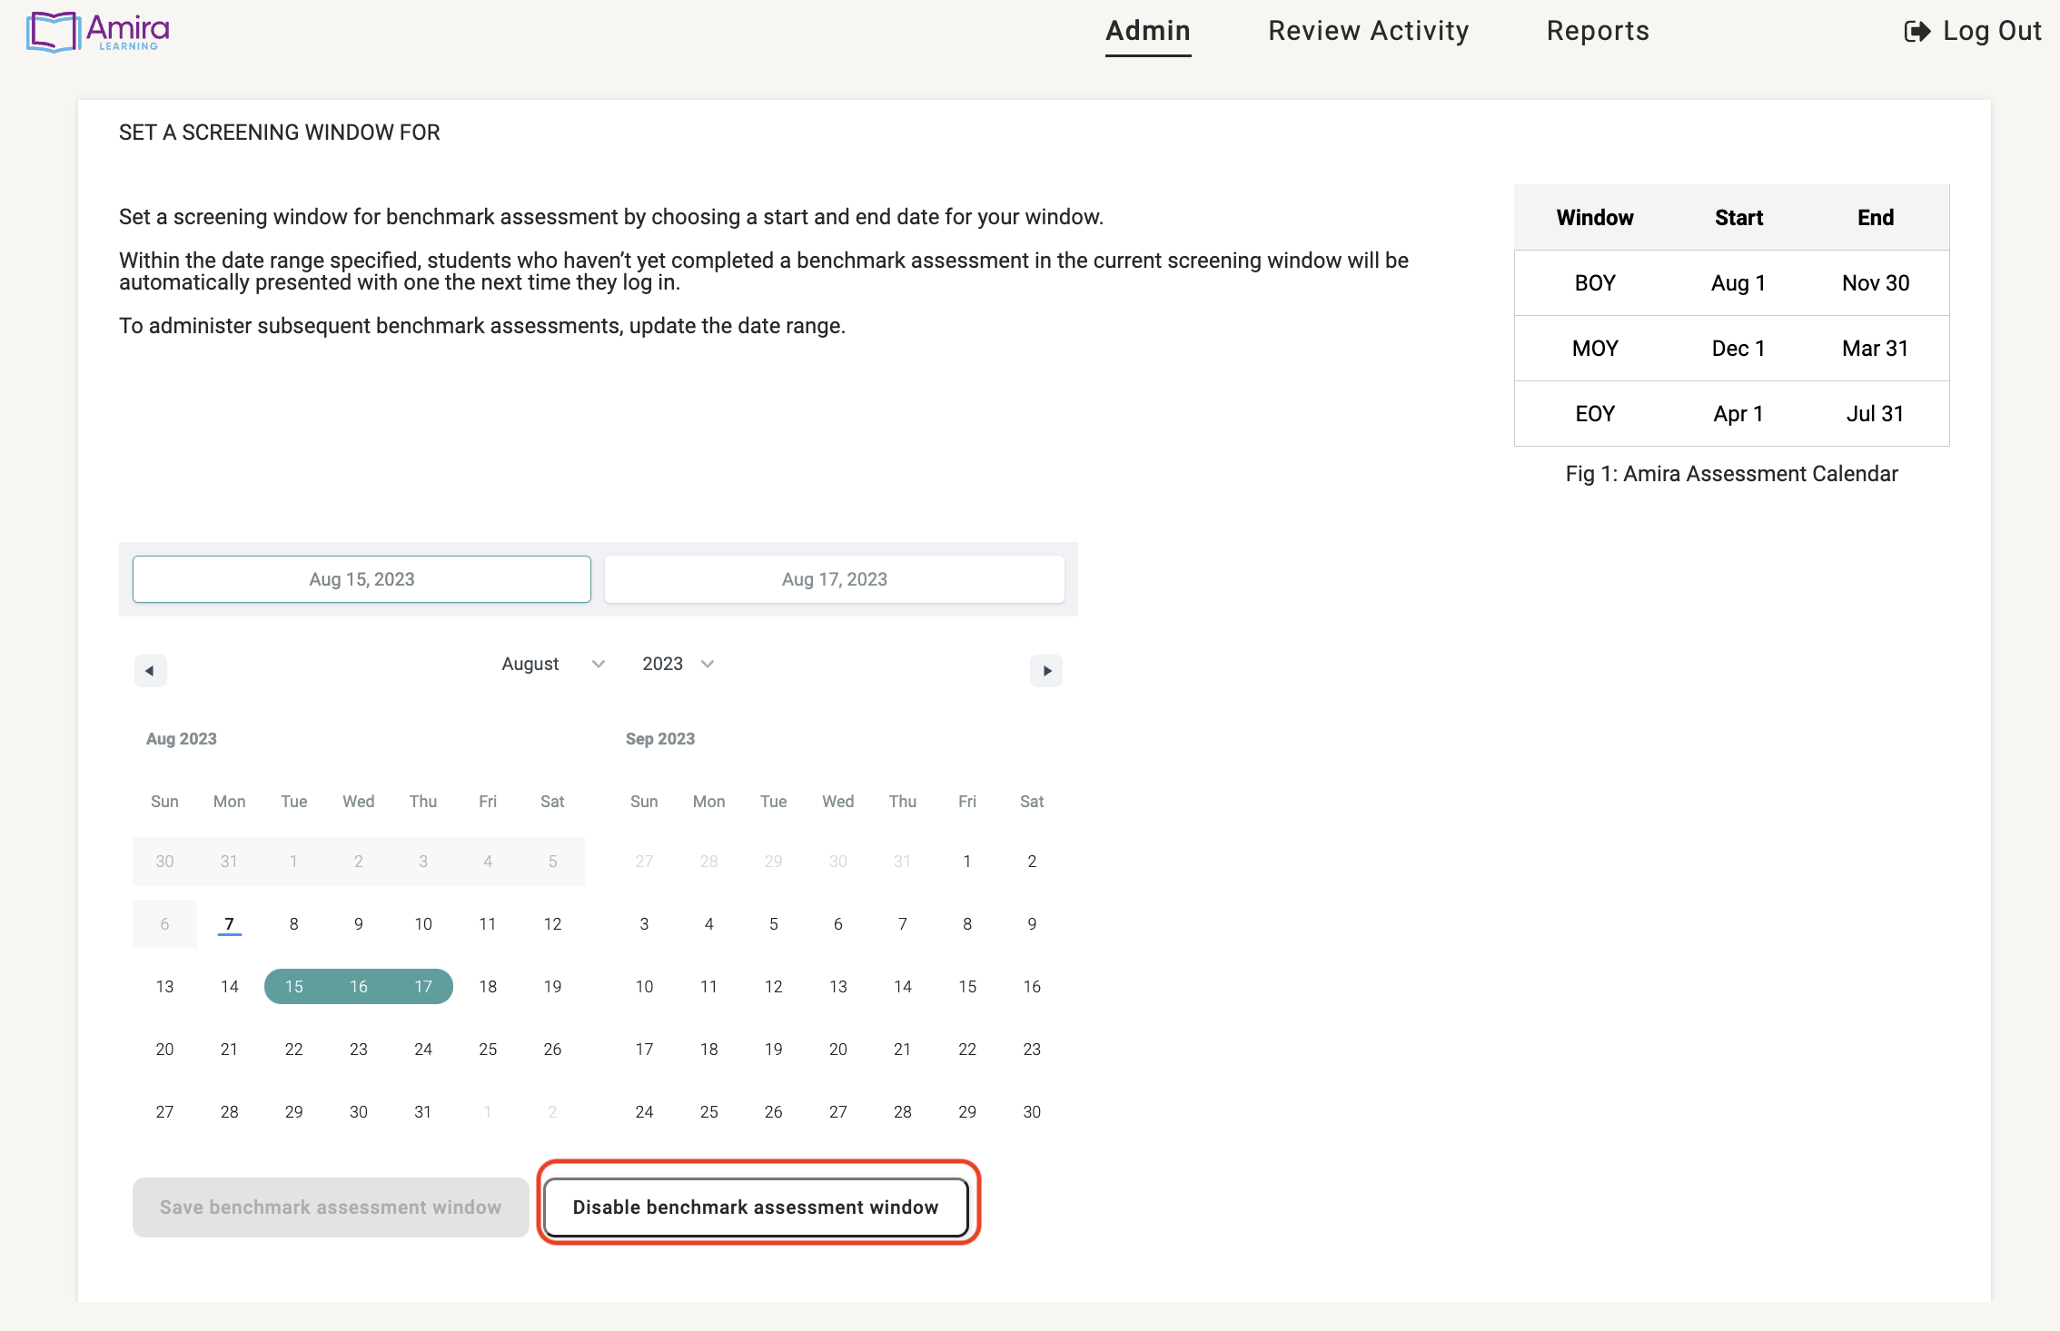Click Disable benchmark assessment window button
Image resolution: width=2060 pixels, height=1331 pixels.
point(756,1208)
